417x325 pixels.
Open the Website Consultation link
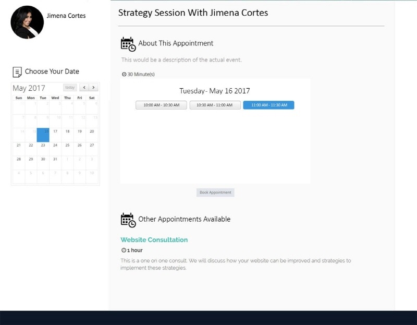tap(154, 240)
